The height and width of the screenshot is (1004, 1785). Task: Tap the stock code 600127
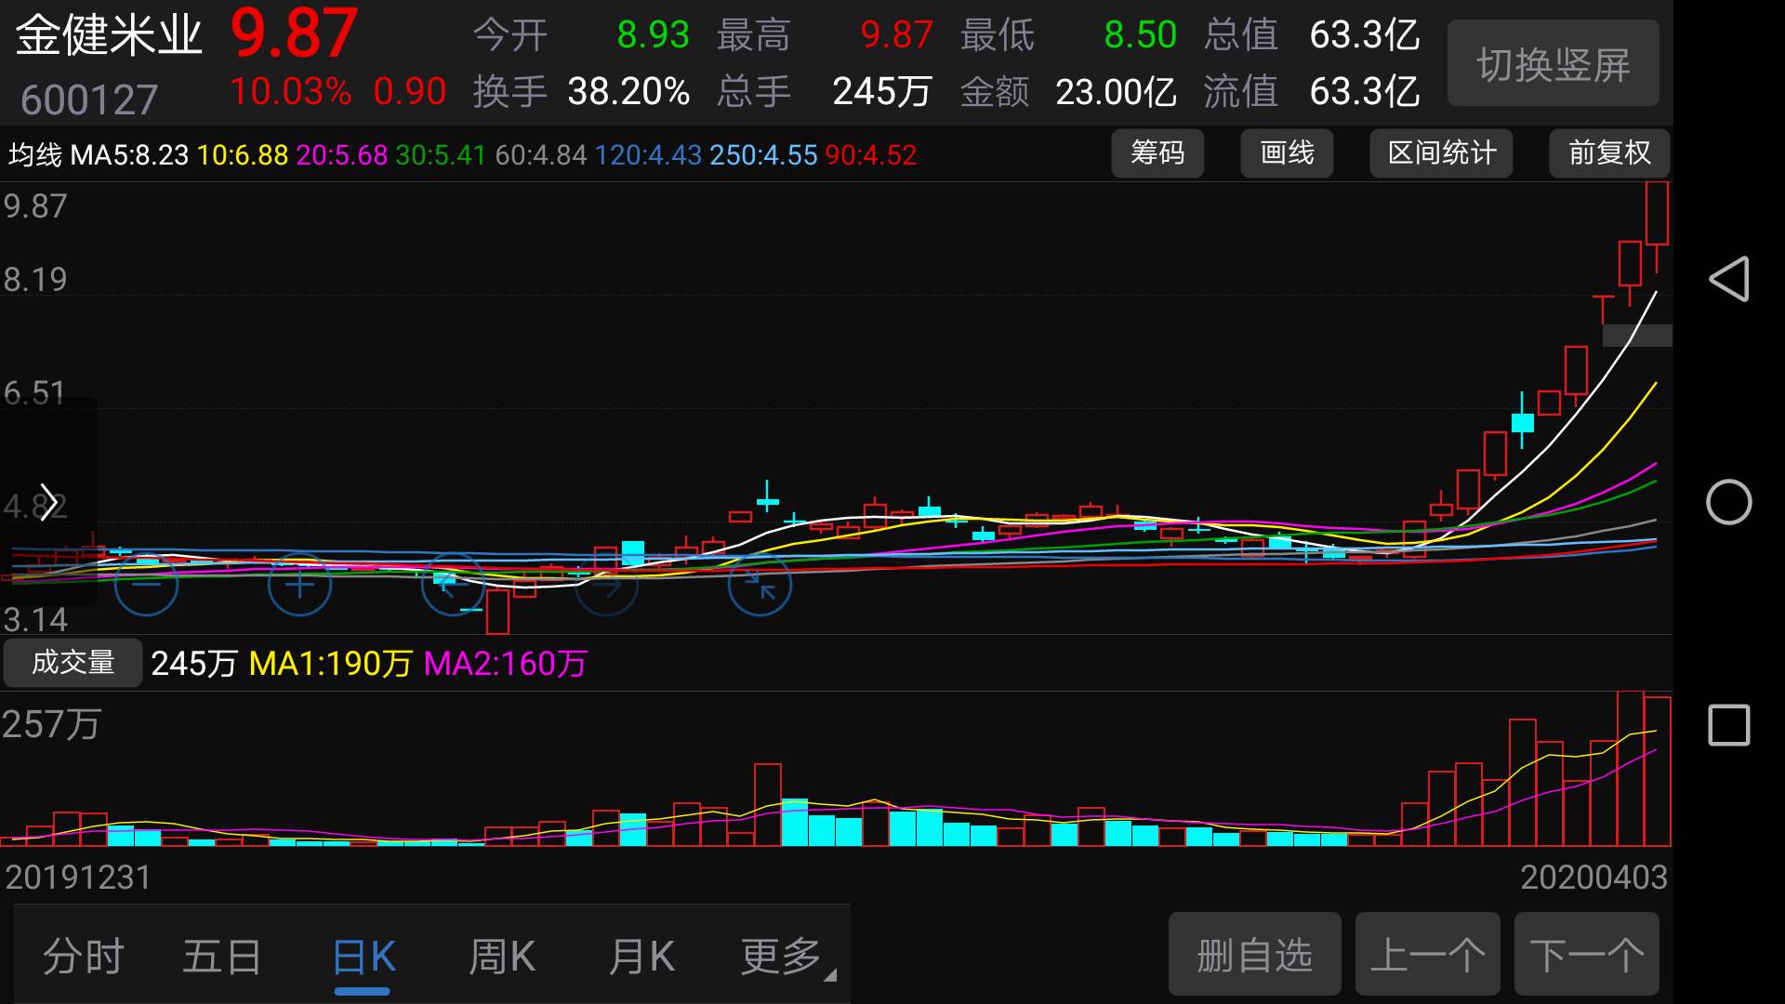89,99
